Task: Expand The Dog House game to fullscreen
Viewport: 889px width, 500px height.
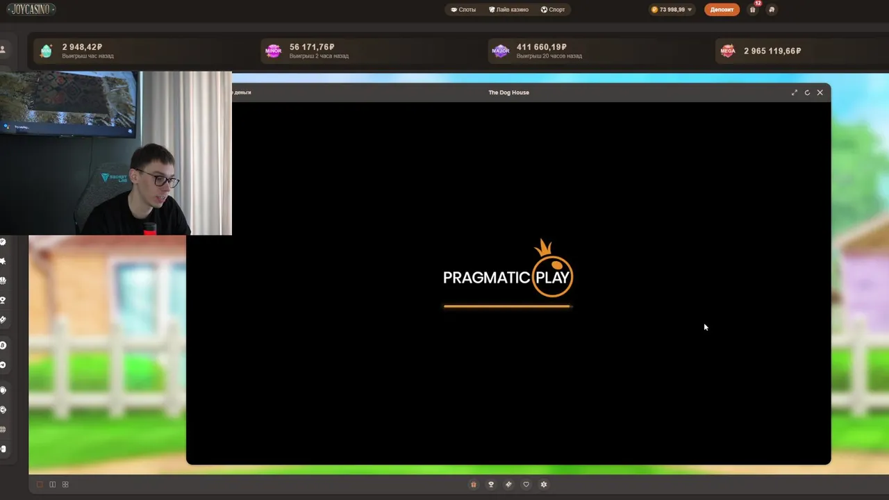Action: point(795,92)
